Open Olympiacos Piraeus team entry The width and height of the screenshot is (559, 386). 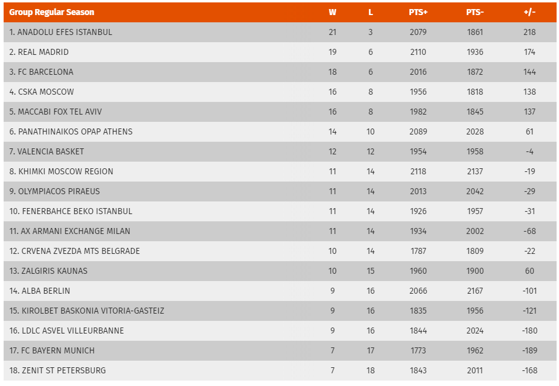coord(54,192)
